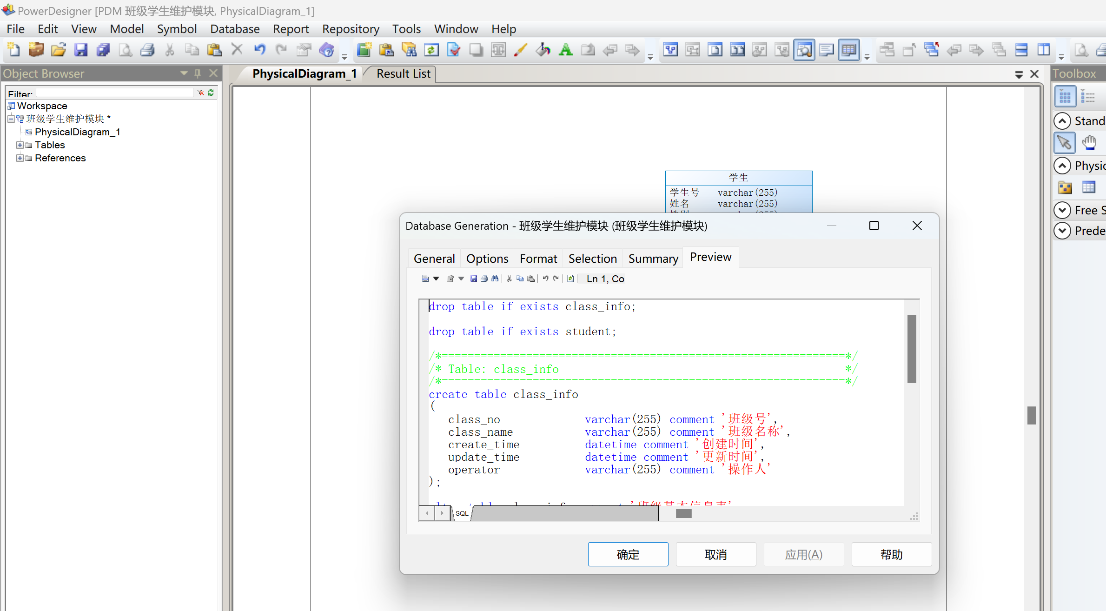Viewport: 1106px width, 611px height.
Task: Toggle the Toolbox large icon view mode
Action: coord(1065,97)
